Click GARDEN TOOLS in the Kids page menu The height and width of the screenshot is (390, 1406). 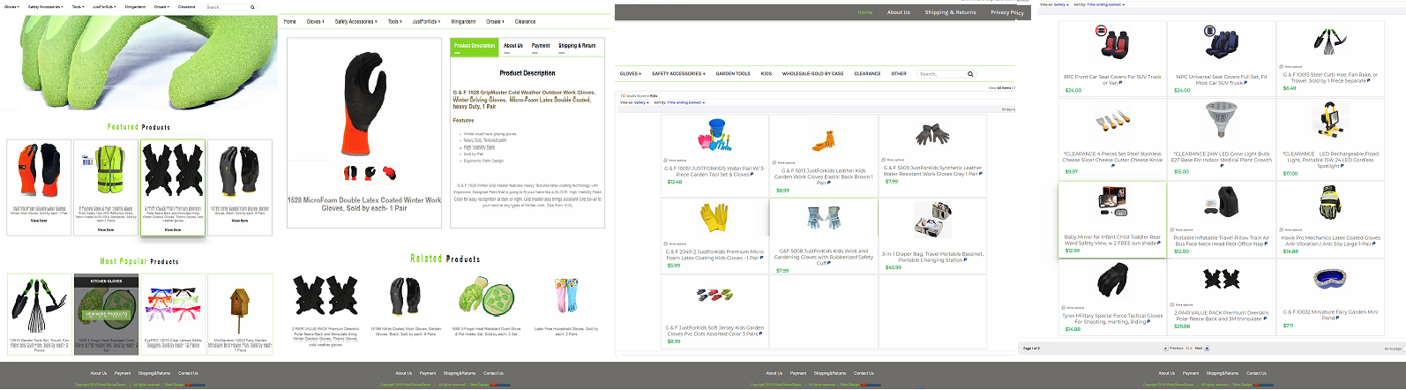(733, 74)
